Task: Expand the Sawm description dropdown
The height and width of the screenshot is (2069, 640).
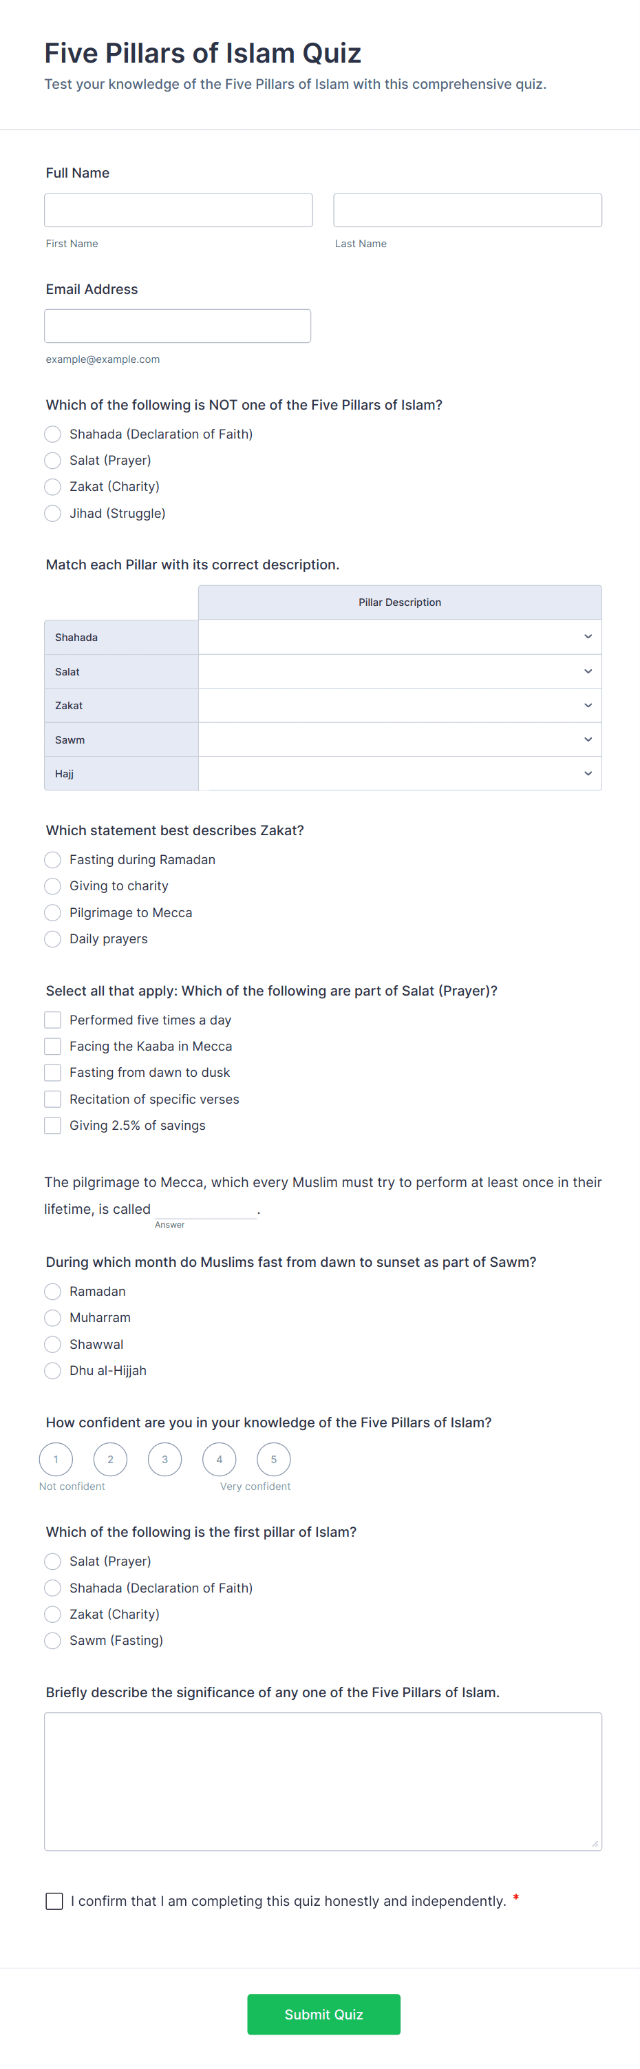Action: point(400,739)
